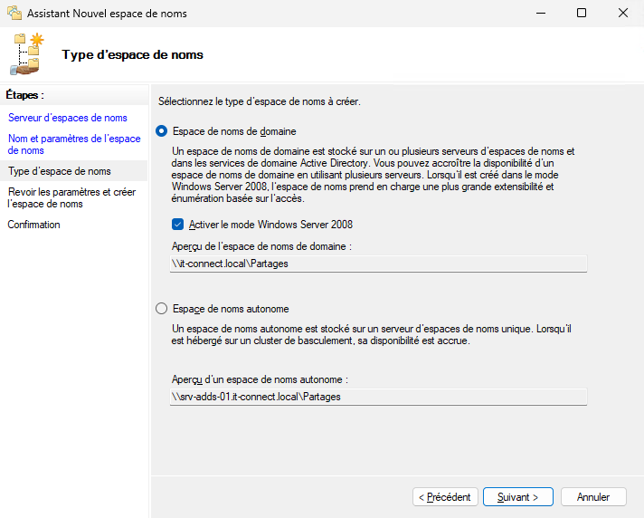
Task: Go to the 'Serveur d'espaces de noms' step
Action: point(68,118)
